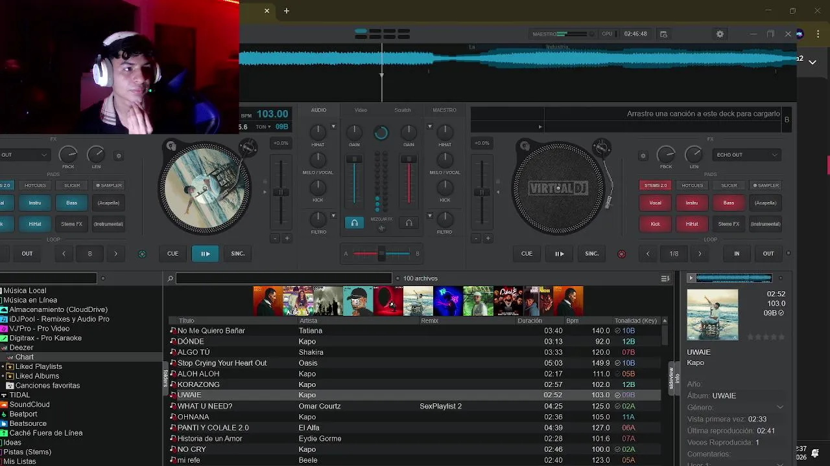
Task: Toggle the red quantize target icon on deck B
Action: [x=621, y=254]
